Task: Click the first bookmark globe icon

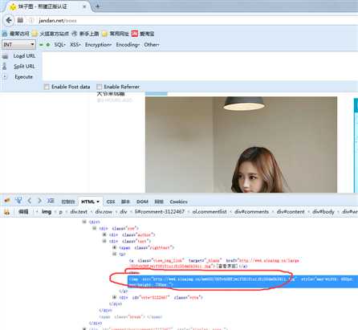Action: [x=5, y=34]
